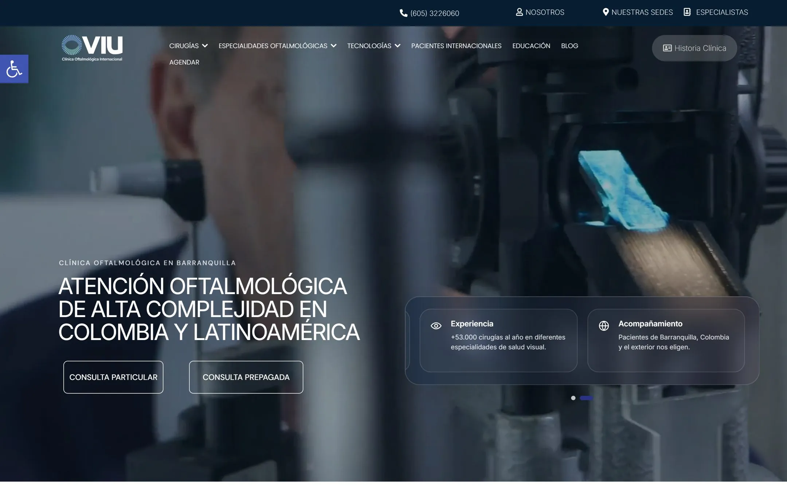This screenshot has width=787, height=492.
Task: Open the BLOG menu item
Action: pos(569,46)
